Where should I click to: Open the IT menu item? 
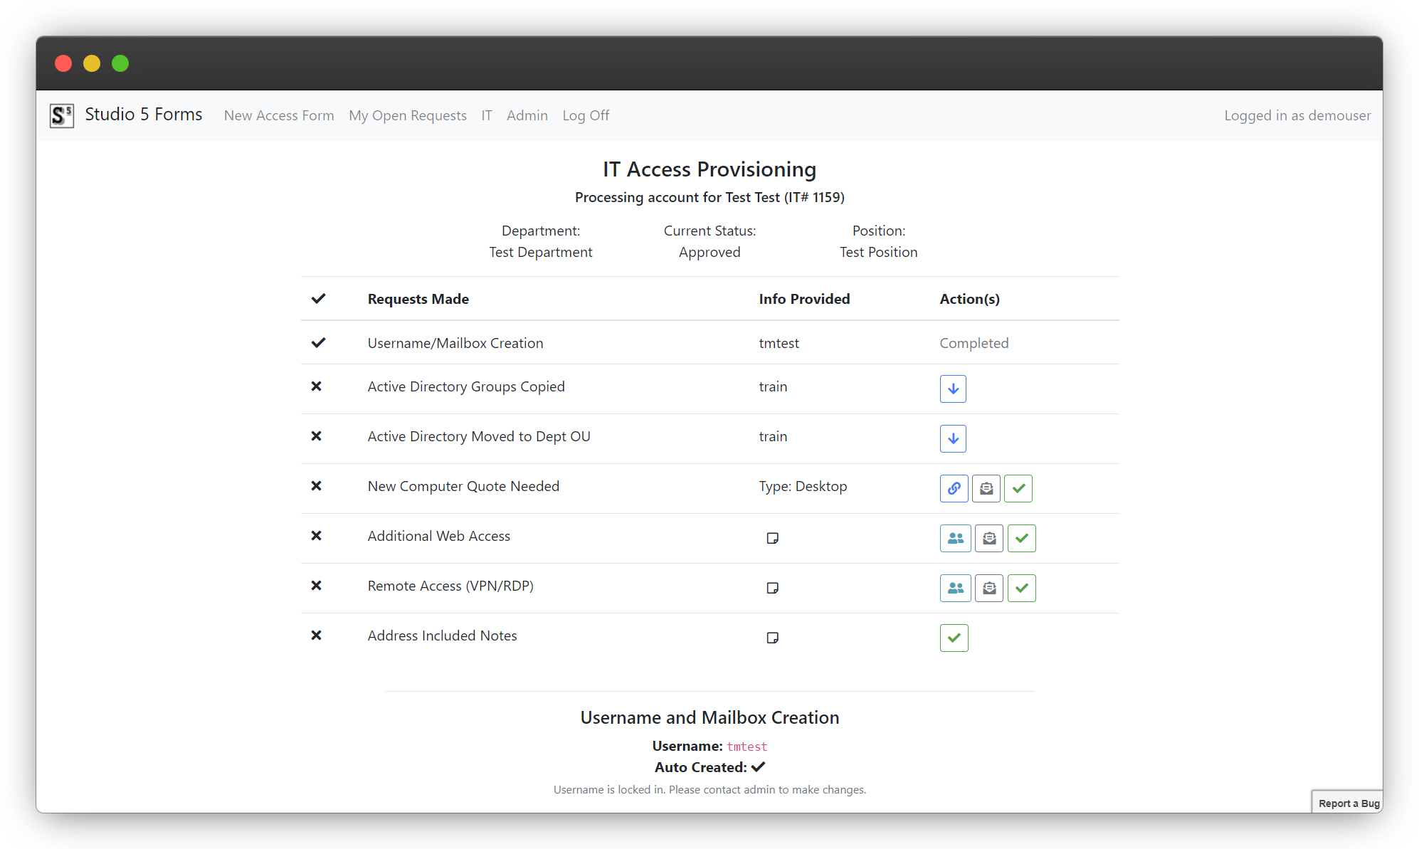pos(487,115)
